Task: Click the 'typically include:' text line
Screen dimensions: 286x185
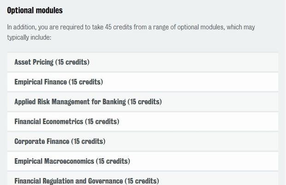Action: pyautogui.click(x=29, y=37)
